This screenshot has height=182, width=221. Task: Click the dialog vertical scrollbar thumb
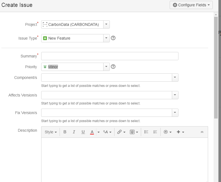216,67
